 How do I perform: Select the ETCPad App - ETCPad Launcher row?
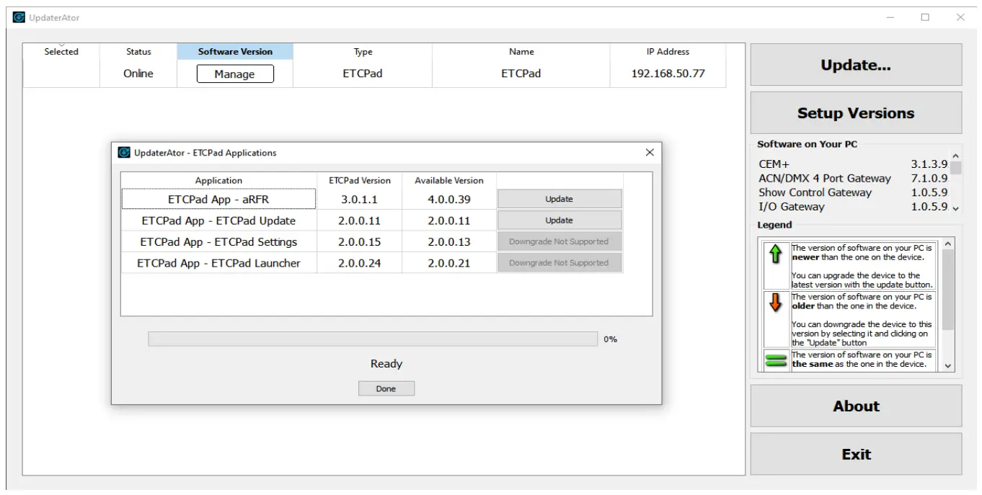218,263
